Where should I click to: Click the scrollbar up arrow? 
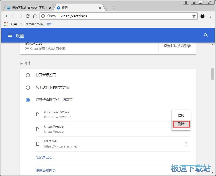212,45
